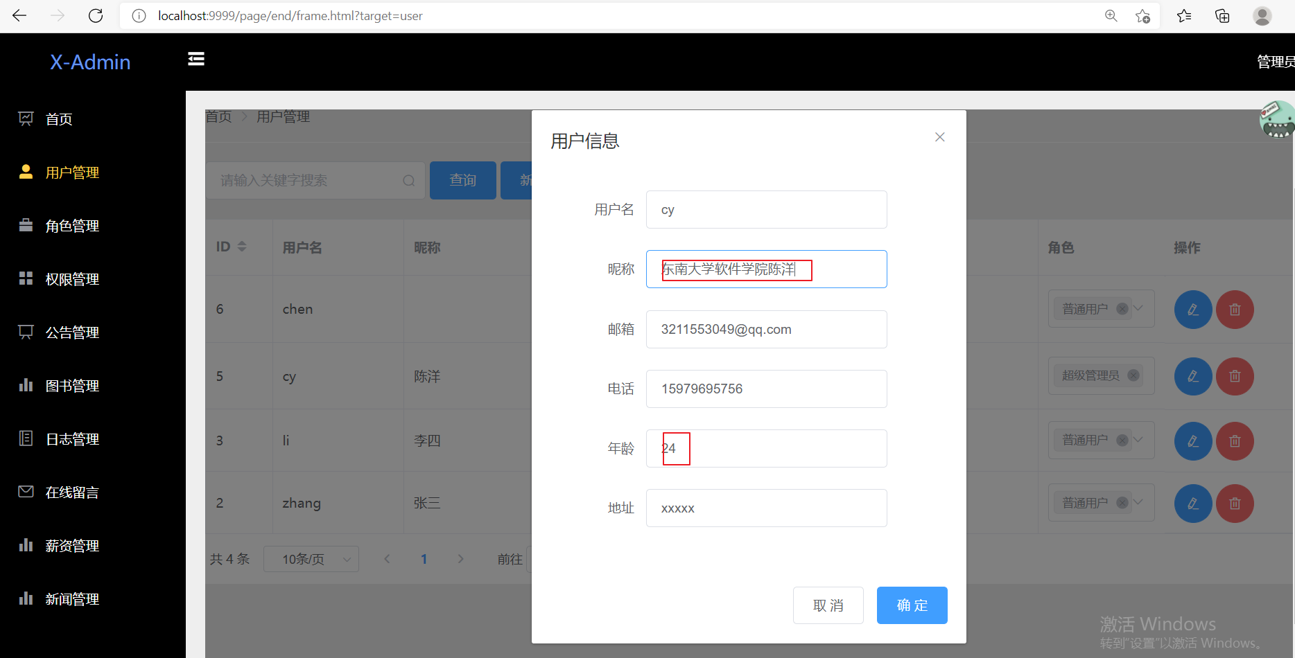Click the 查询 search button

pyautogui.click(x=463, y=180)
